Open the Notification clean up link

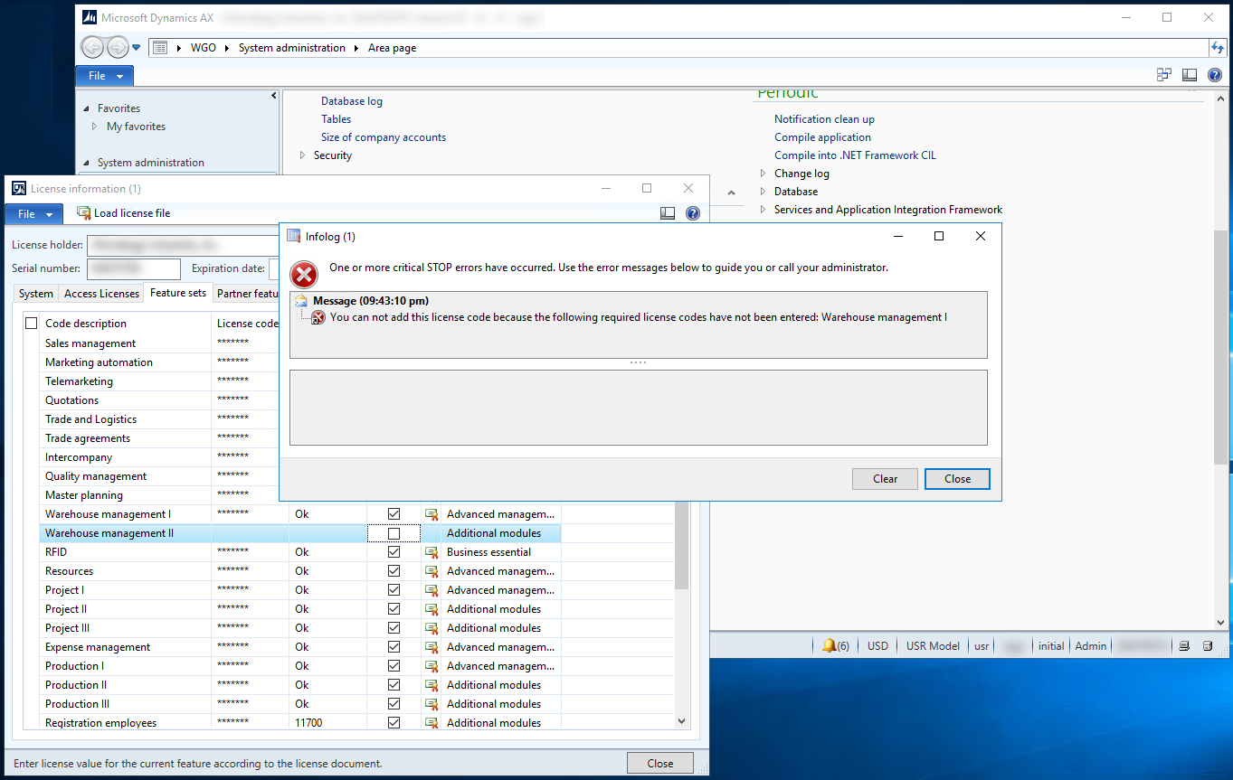(x=824, y=119)
